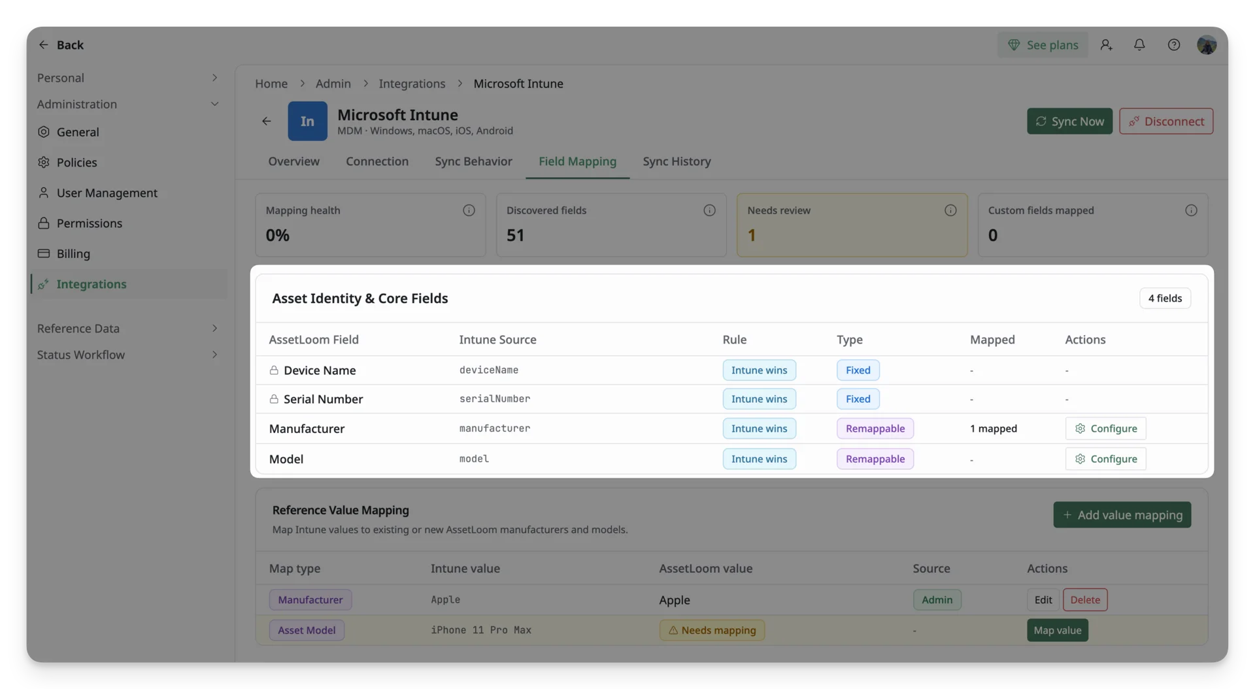Expand the Status Workflow section
The height and width of the screenshot is (689, 1255).
127,355
